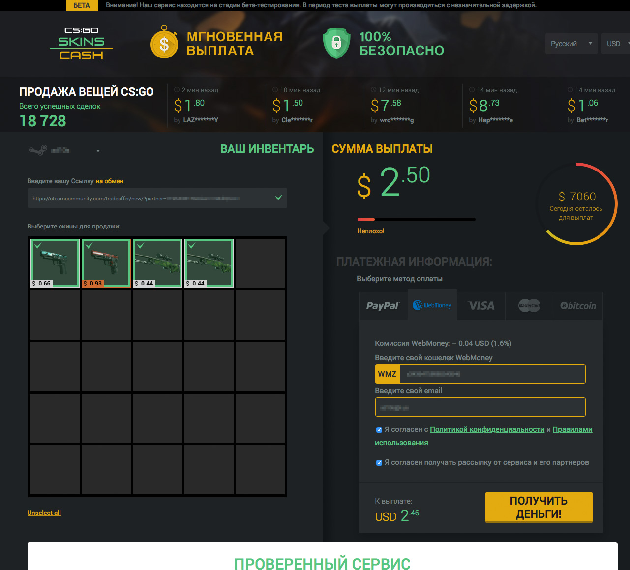This screenshot has width=630, height=570.
Task: Click the 18 728 successful deals counter
Action: [x=43, y=121]
